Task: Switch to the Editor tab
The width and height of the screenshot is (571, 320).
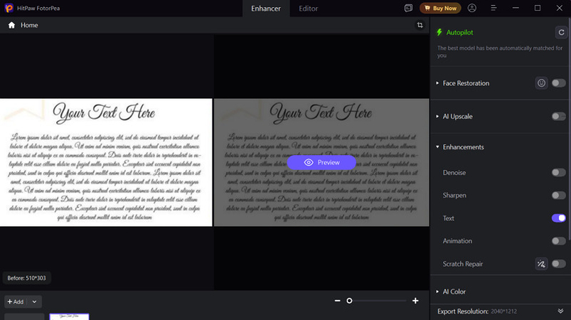Action: (x=309, y=9)
